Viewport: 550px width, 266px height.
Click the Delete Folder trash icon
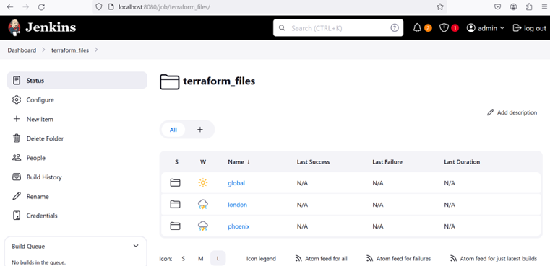click(x=17, y=138)
